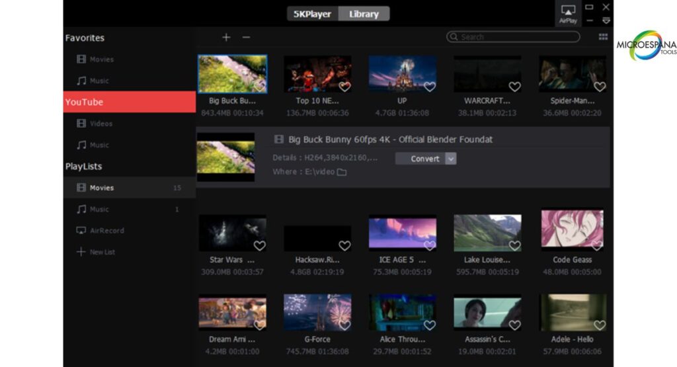Switch to grid view icon

click(x=603, y=37)
